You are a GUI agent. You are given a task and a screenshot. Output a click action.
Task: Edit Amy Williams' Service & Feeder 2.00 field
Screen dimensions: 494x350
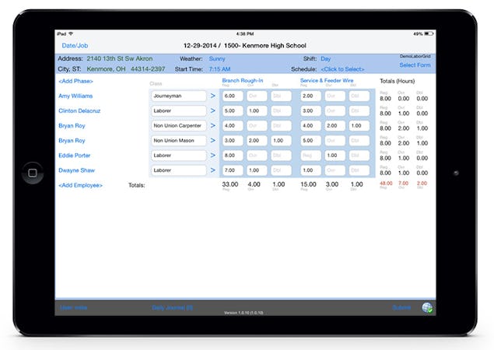[x=310, y=96]
